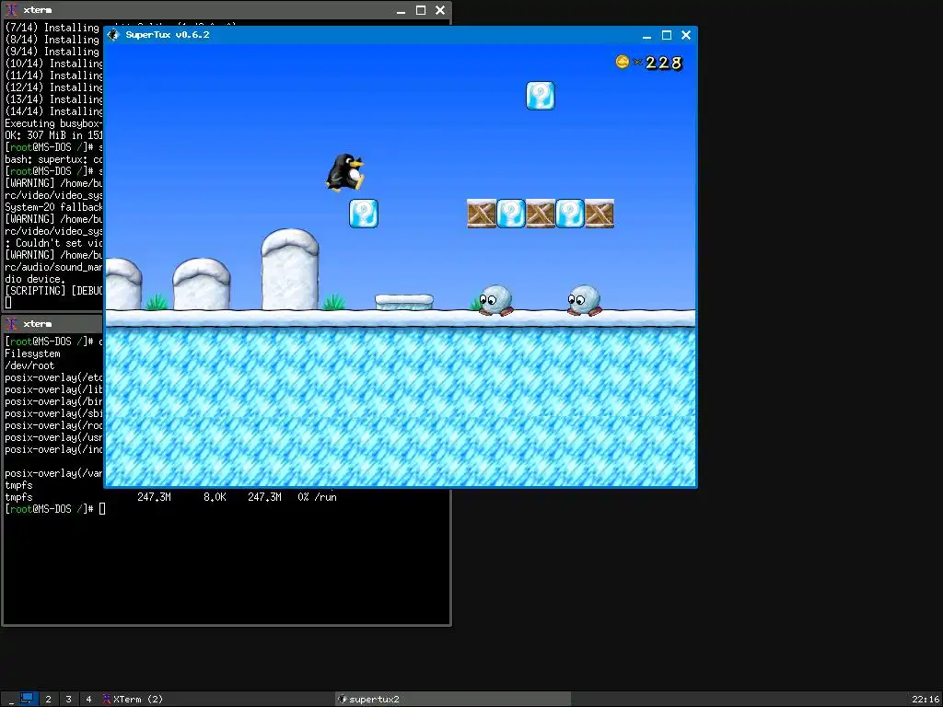Click the leftmost wooden crate block

coord(481,214)
